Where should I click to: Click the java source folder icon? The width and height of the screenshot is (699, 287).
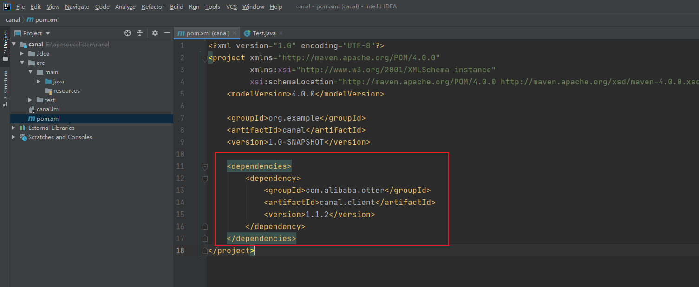pyautogui.click(x=48, y=82)
